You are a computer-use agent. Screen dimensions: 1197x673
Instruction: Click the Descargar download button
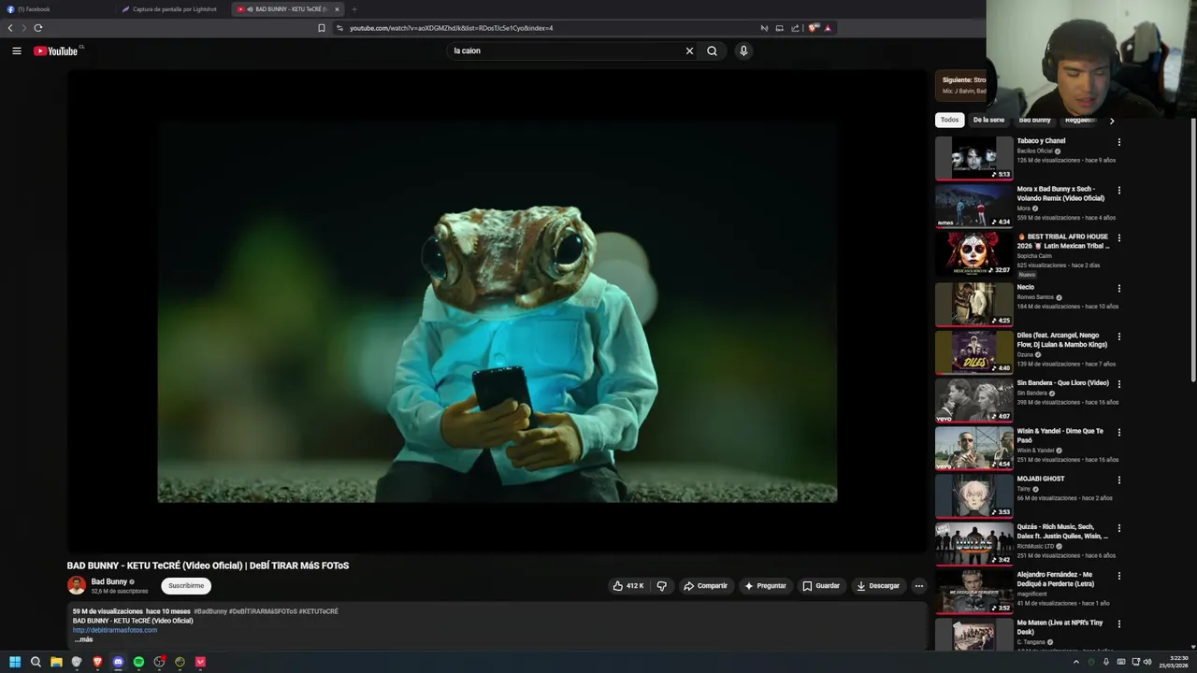878,586
